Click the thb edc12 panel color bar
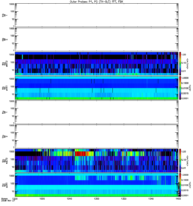 coord(180,64)
